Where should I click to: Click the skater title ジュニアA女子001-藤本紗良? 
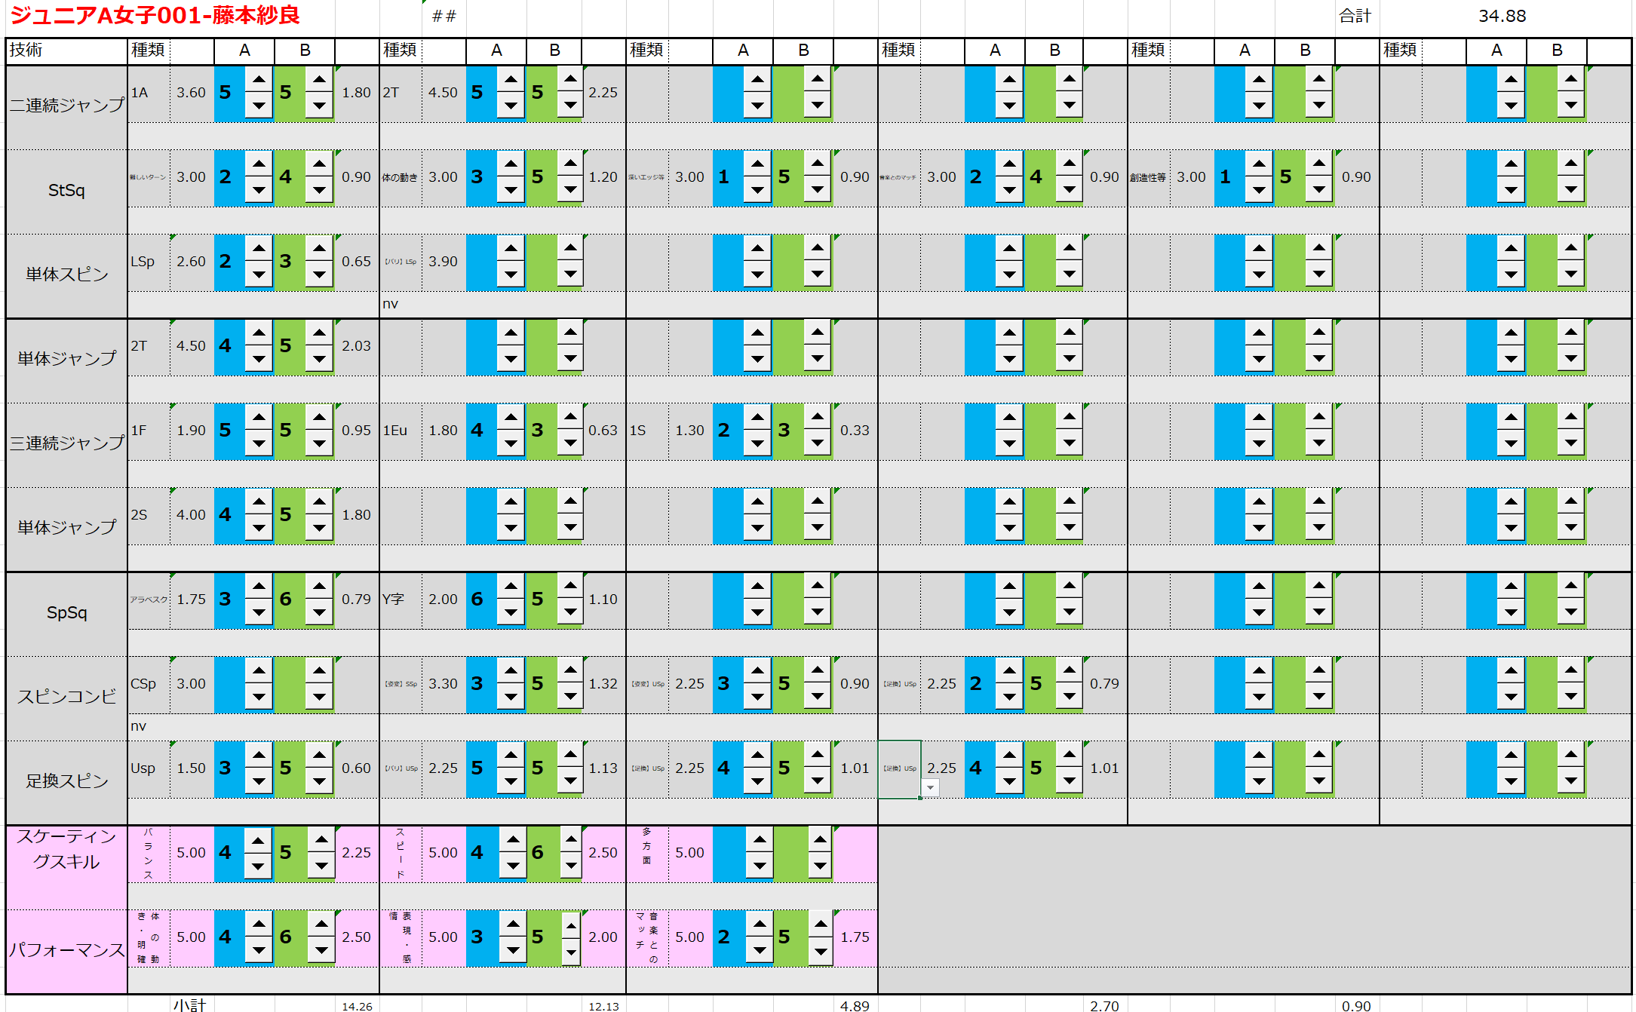[x=155, y=15]
